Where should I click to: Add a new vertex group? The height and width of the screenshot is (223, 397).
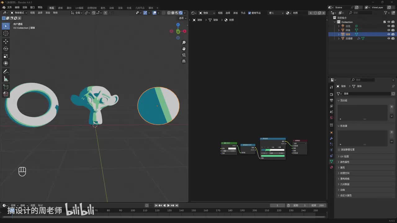point(392,107)
